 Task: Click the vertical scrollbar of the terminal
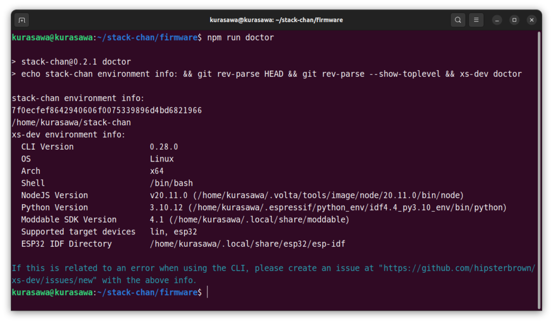(x=539, y=162)
